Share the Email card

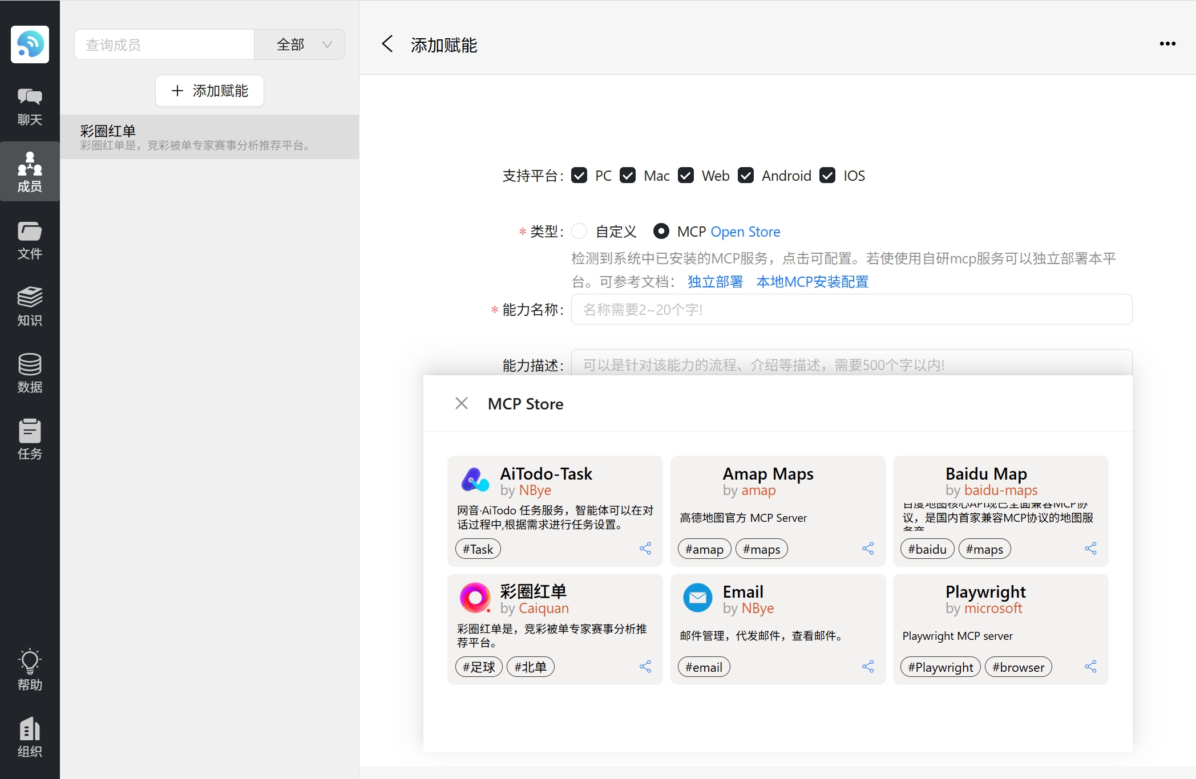(868, 667)
